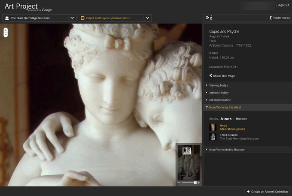292x196 pixels.
Task: Click The State Hermitage Museum text under Three Graces
Action: pos(239,139)
